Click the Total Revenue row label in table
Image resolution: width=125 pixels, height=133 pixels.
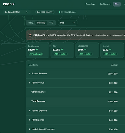38,101
